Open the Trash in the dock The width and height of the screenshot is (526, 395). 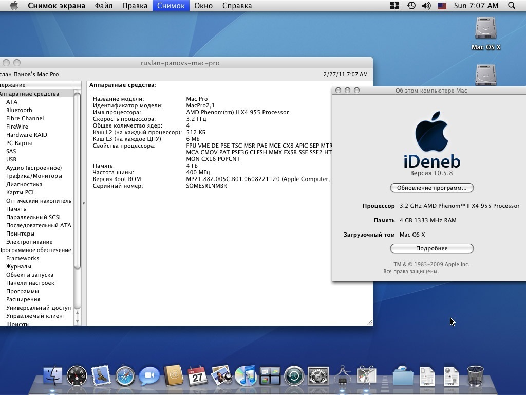pyautogui.click(x=476, y=376)
